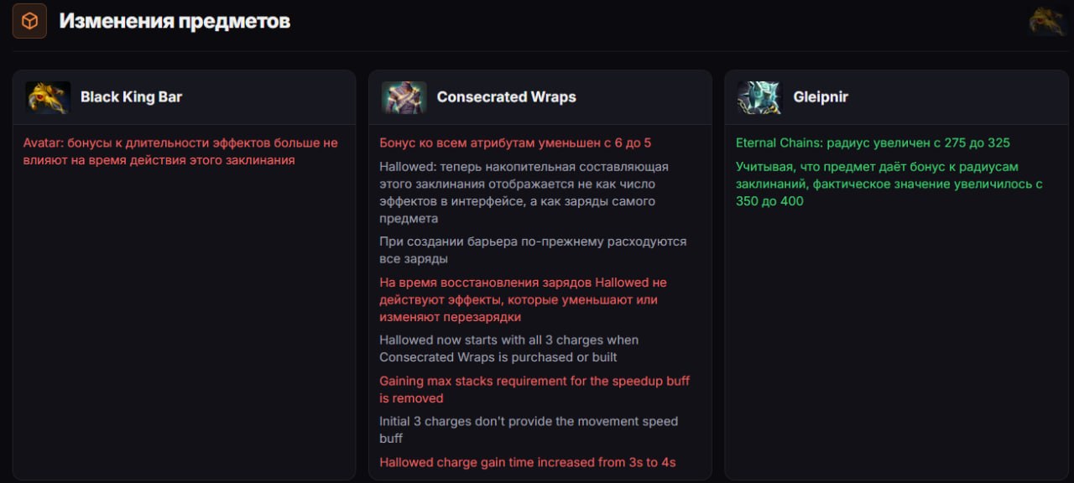Screen dimensions: 1074x483
Task: Click the Black King Bar item icon
Action: pyautogui.click(x=47, y=97)
